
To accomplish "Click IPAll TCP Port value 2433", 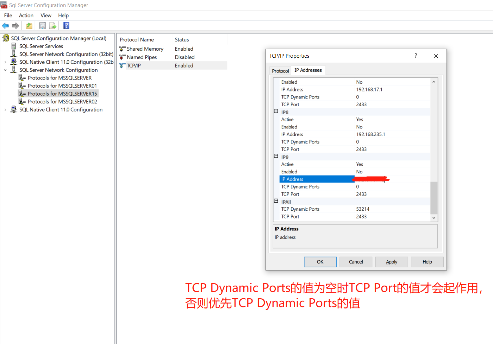I will click(361, 216).
